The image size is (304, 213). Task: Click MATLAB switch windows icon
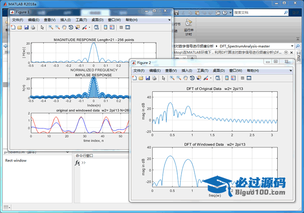(x=218, y=13)
